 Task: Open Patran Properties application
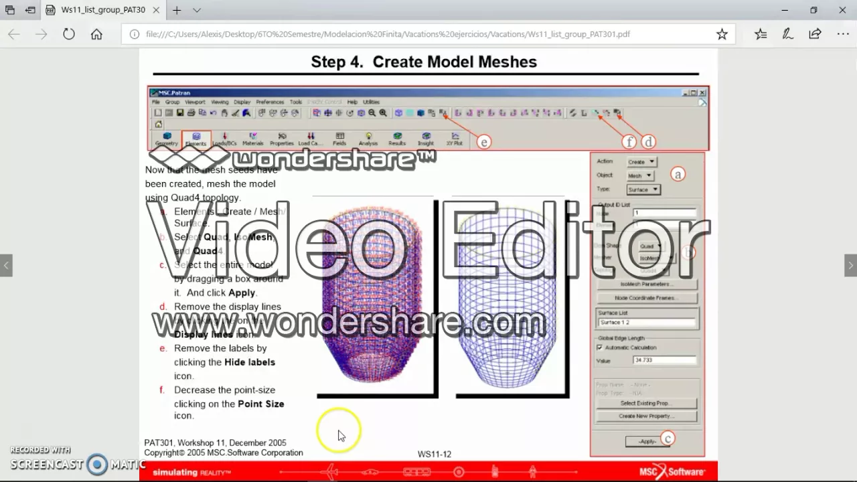pos(282,139)
